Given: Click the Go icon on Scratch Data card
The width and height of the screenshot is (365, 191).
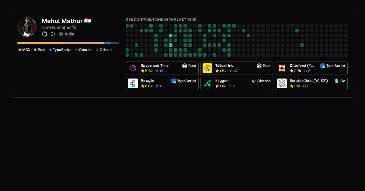Looking at the screenshot, I should pyautogui.click(x=337, y=81).
